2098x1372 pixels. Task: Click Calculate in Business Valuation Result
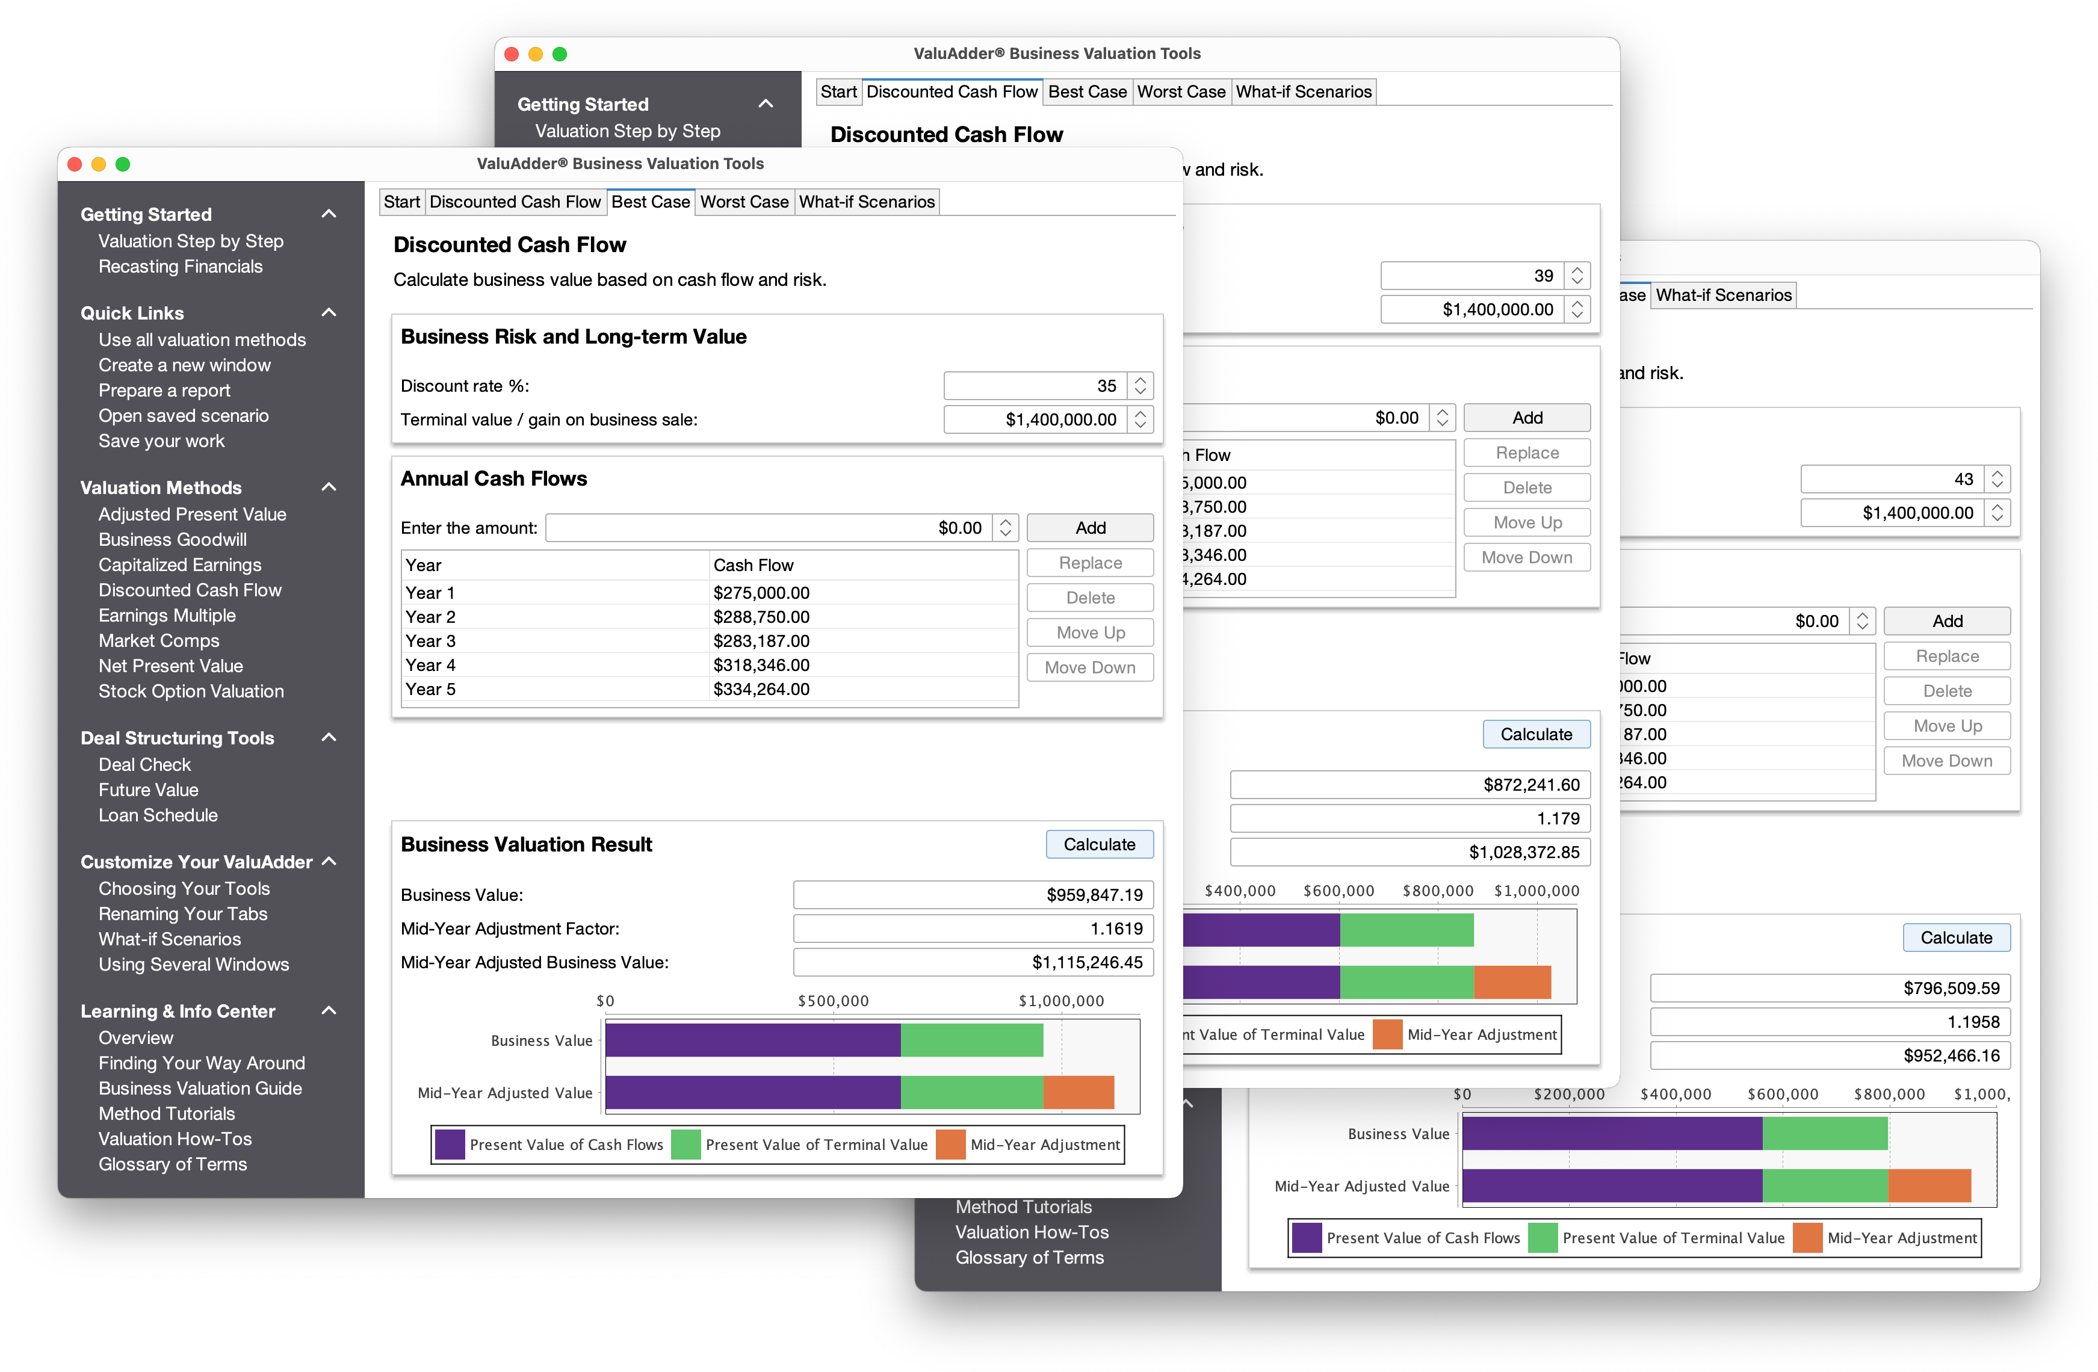[x=1099, y=843]
